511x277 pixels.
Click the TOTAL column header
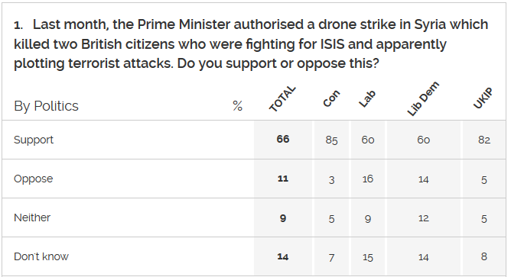(282, 99)
